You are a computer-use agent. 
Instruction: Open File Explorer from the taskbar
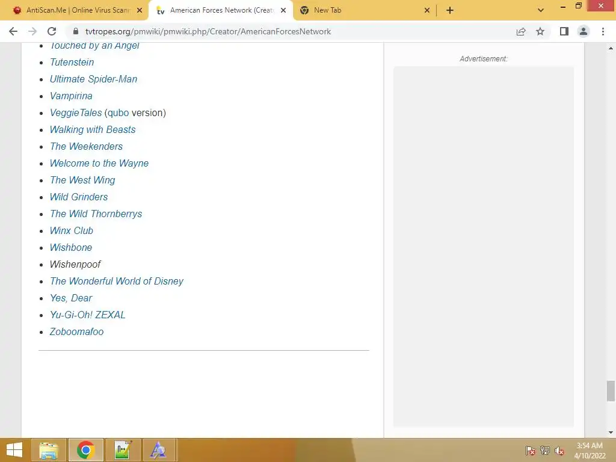click(x=49, y=450)
